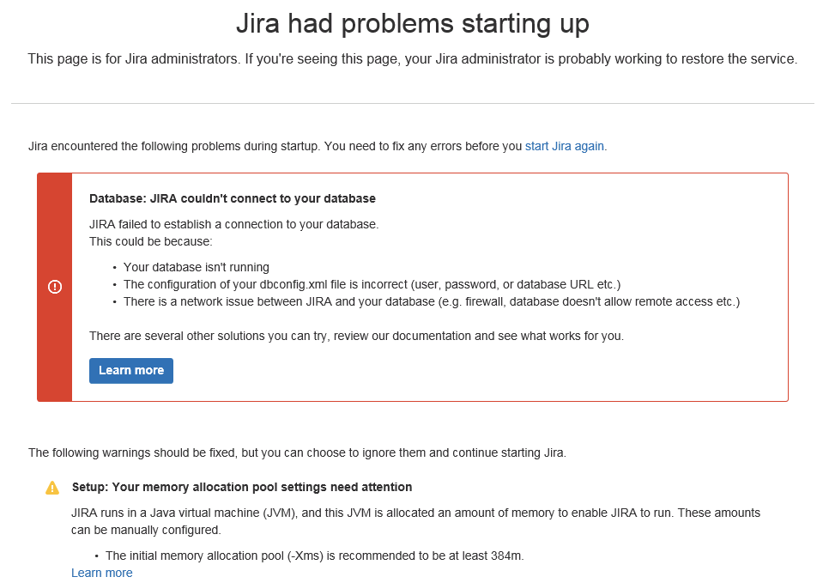Click the 'This could be because:' line
817x583 pixels.
click(x=150, y=241)
